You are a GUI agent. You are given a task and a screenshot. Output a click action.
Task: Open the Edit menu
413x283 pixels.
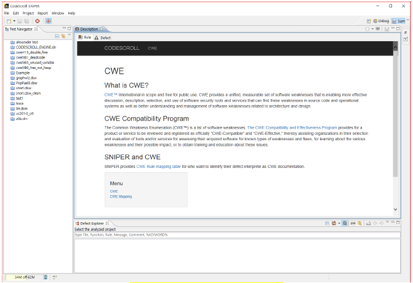coord(16,13)
